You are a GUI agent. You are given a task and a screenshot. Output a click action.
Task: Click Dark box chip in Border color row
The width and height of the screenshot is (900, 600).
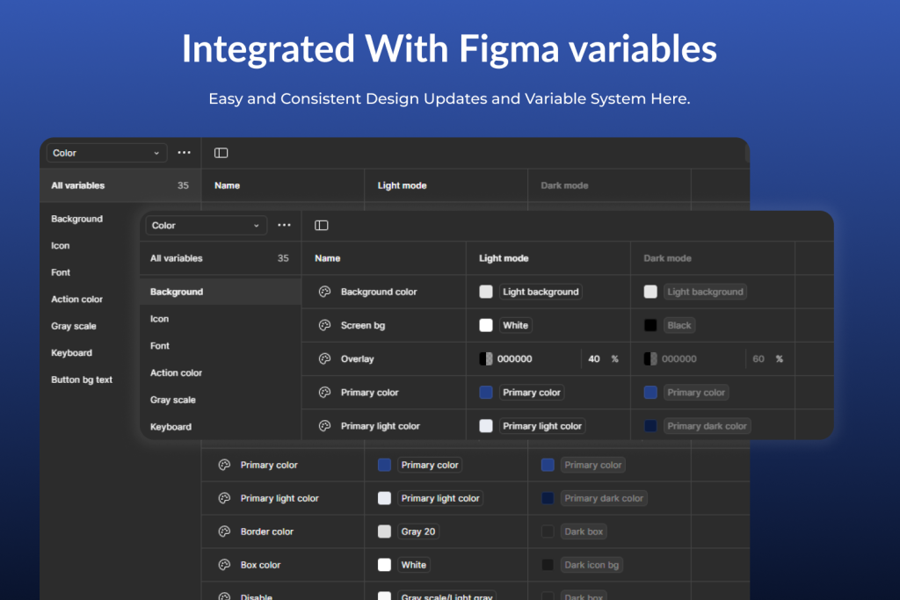(x=584, y=531)
